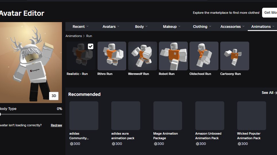Click the Robux price under Amazon Unboxed
Image resolution: width=277 pixels, height=155 pixels.
pyautogui.click(x=201, y=144)
